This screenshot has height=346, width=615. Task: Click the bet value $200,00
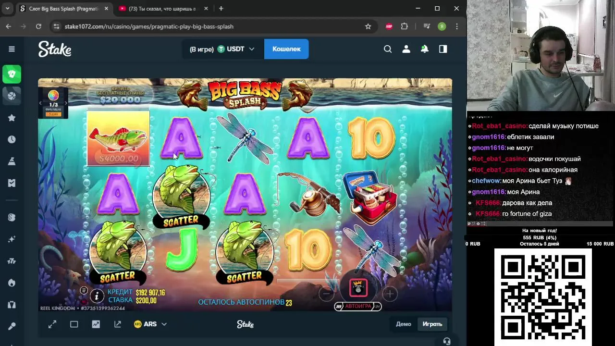click(x=146, y=300)
